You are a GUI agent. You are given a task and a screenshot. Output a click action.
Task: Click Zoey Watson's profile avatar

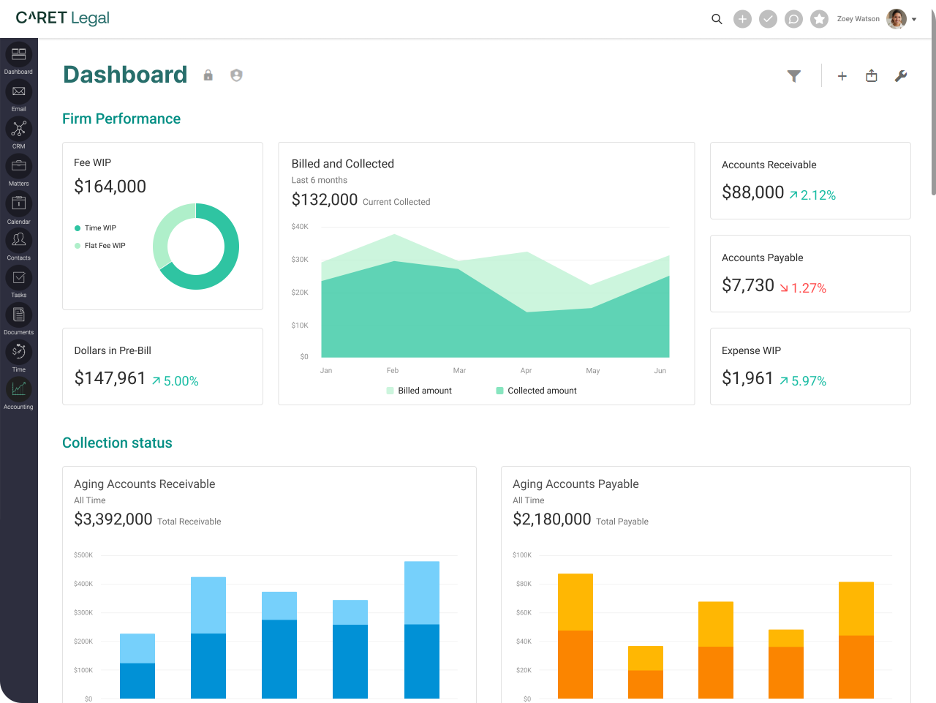(x=897, y=19)
